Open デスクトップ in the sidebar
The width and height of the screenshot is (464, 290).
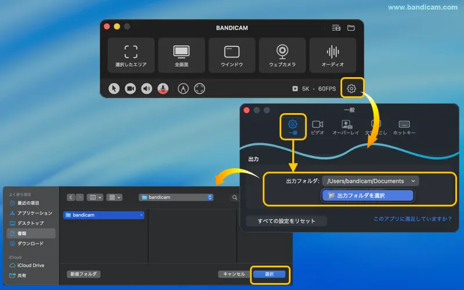pos(27,223)
